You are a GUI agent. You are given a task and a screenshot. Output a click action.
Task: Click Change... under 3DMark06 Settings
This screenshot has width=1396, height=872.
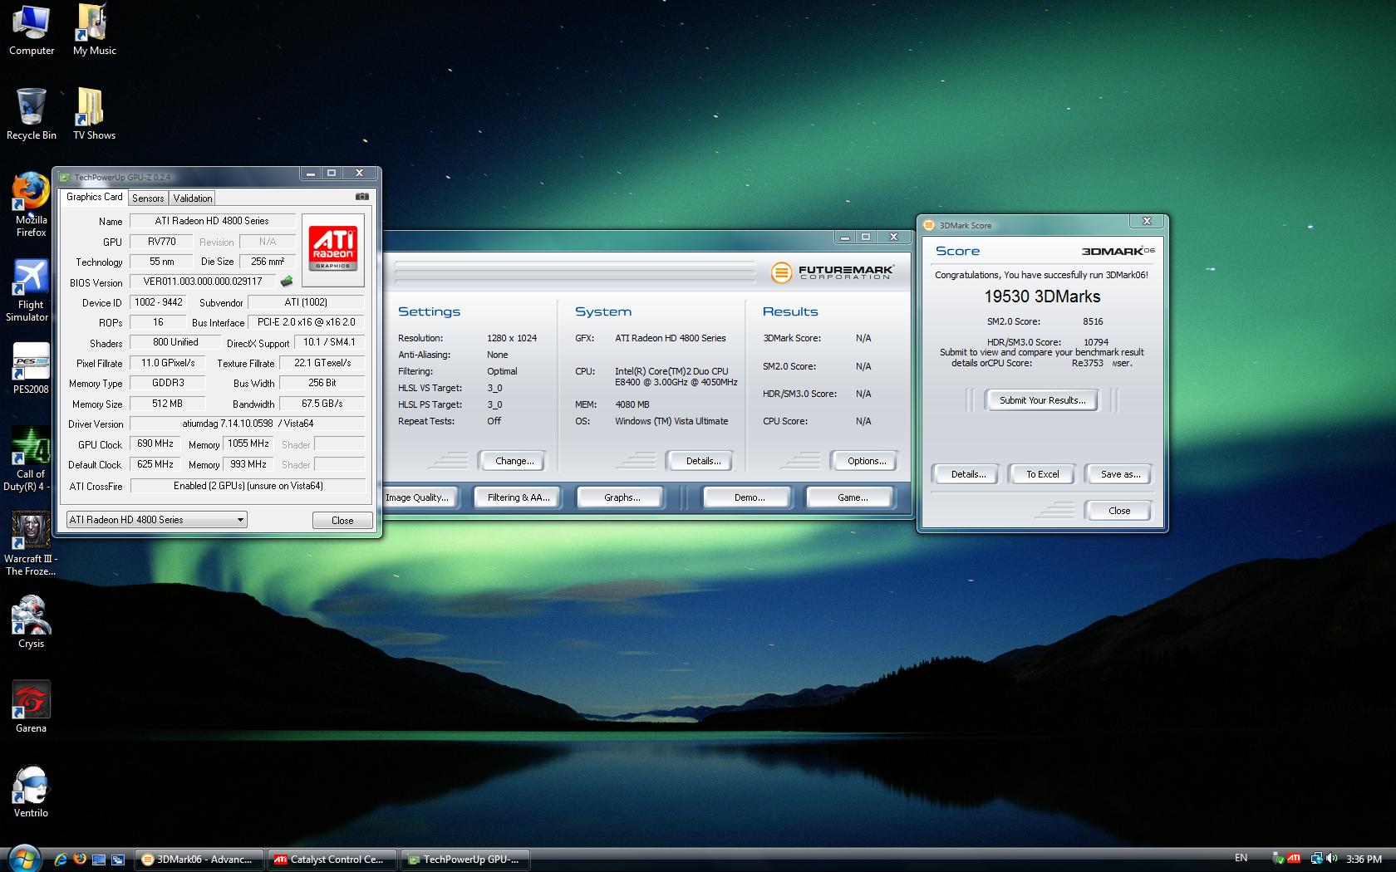pos(514,461)
